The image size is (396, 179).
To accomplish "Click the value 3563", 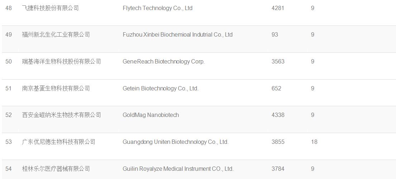I will [x=278, y=61].
